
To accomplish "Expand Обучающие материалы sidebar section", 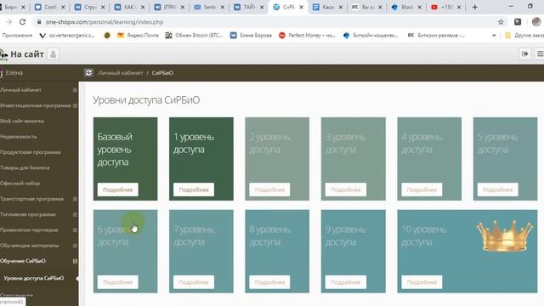I will [75, 246].
